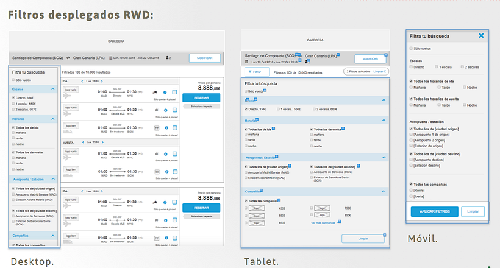This screenshot has height=268, width=500.
Task: Click the swap origin-destination arrows in the desktop search bar
Action: click(x=68, y=58)
